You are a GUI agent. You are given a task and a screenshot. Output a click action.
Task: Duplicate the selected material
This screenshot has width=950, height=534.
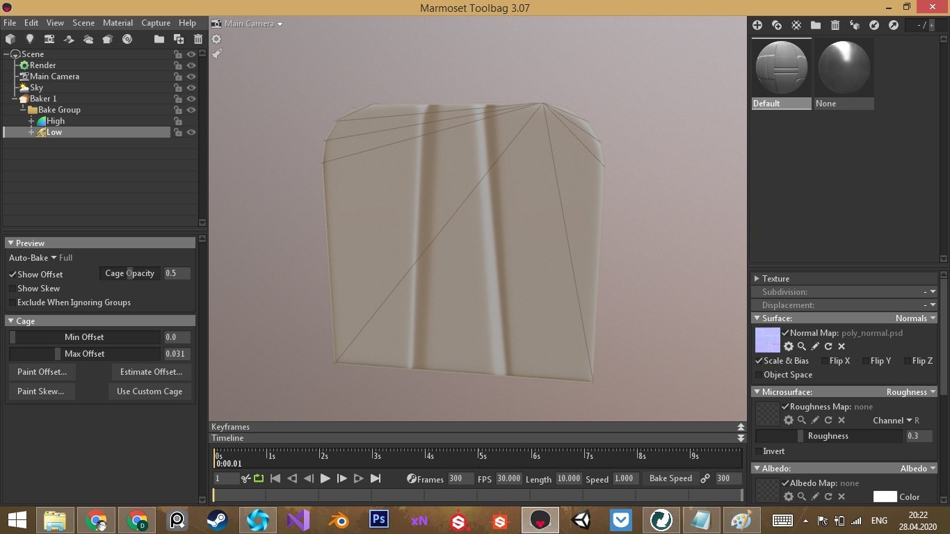777,25
